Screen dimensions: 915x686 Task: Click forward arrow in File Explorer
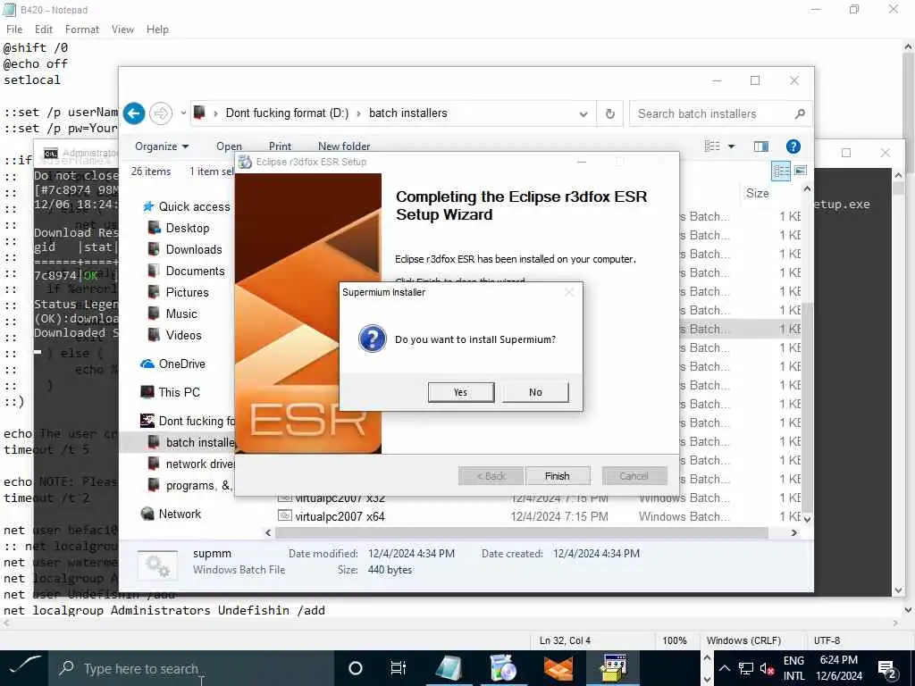[x=161, y=113]
